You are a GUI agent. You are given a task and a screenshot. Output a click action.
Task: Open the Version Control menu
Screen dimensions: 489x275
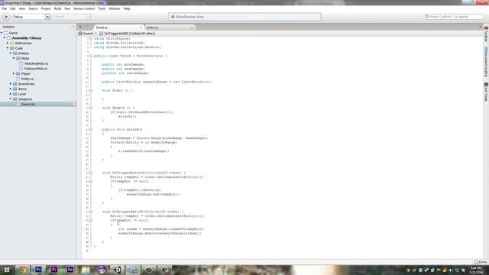[x=84, y=8]
